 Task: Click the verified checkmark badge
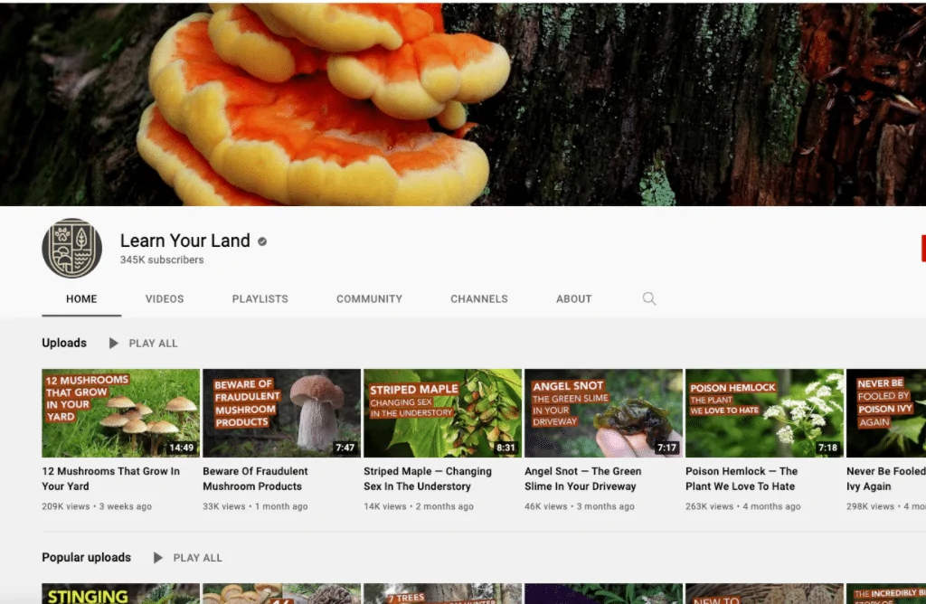pos(262,241)
